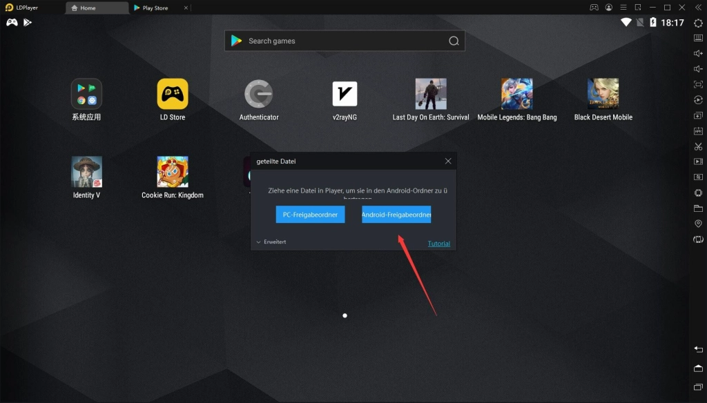707x403 pixels.
Task: Click the install APK sidebar icon
Action: [x=698, y=131]
